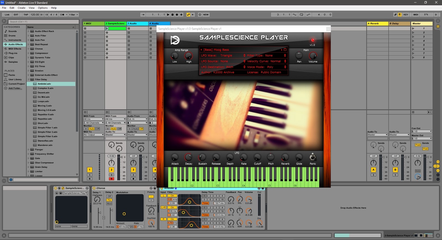This screenshot has height=240, width=442.
Task: Open the Options menu
Action: coord(43,8)
